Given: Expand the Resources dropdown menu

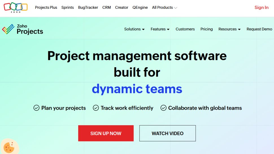Looking at the screenshot, I should click(229, 29).
